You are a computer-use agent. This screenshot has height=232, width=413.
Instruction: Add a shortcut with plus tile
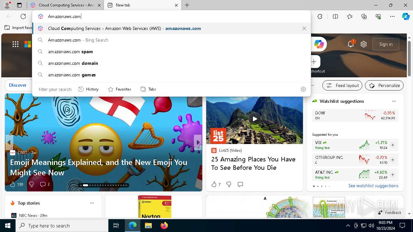coord(314,62)
